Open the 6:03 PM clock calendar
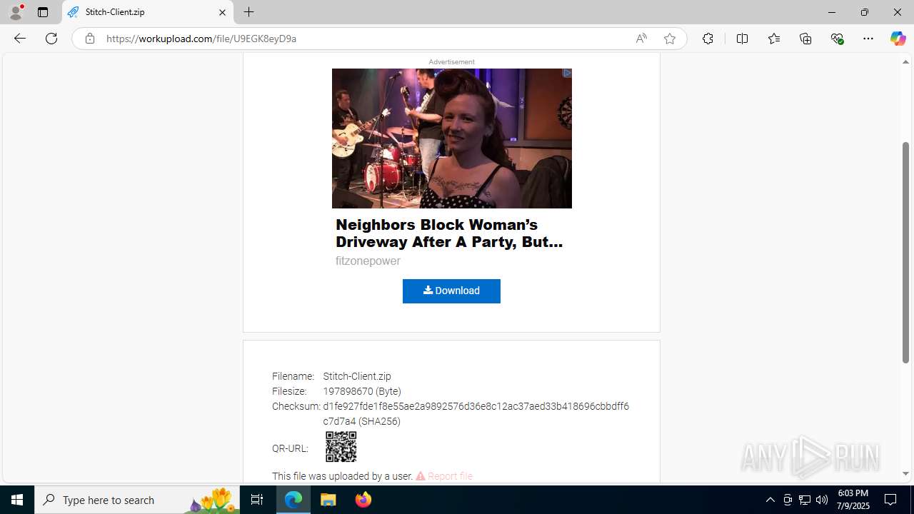This screenshot has width=914, height=514. pos(853,500)
